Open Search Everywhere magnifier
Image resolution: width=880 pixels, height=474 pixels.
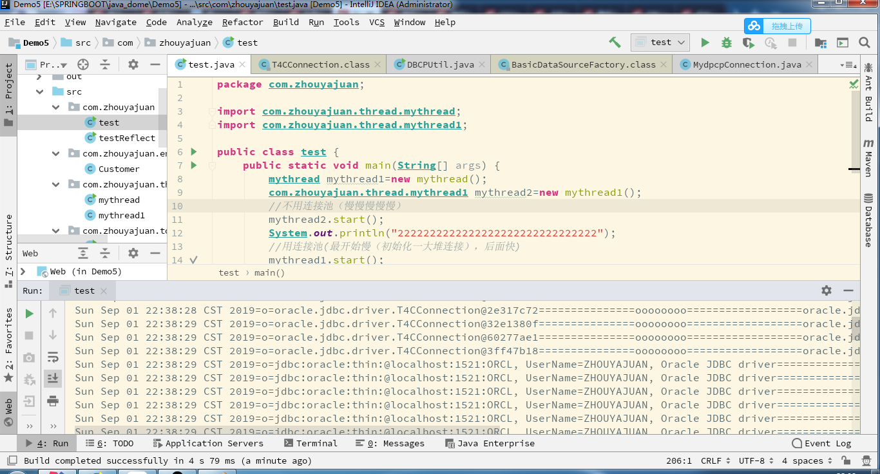pyautogui.click(x=865, y=43)
